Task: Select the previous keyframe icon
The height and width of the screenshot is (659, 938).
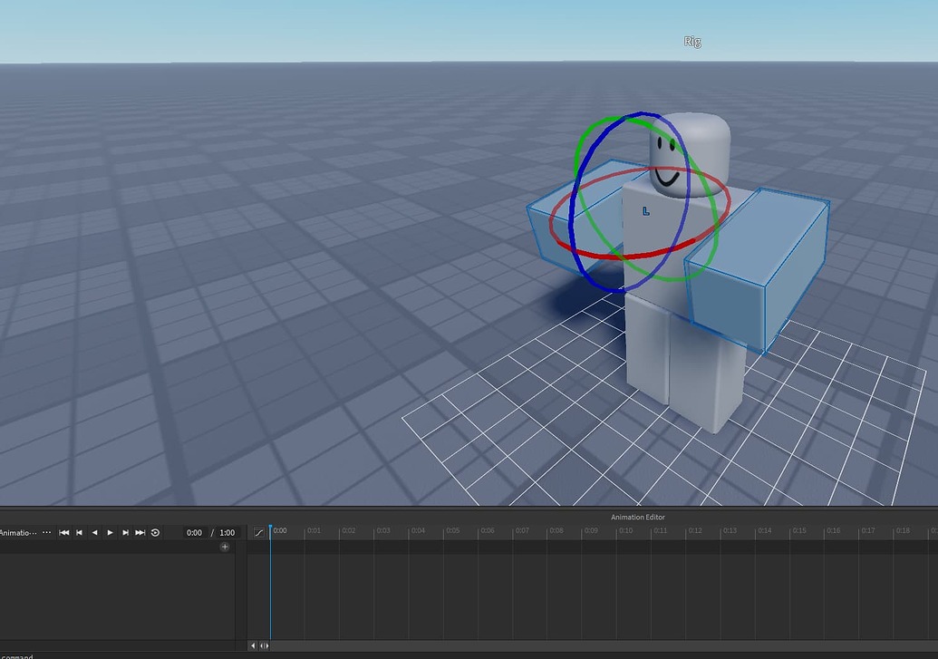Action: 79,532
